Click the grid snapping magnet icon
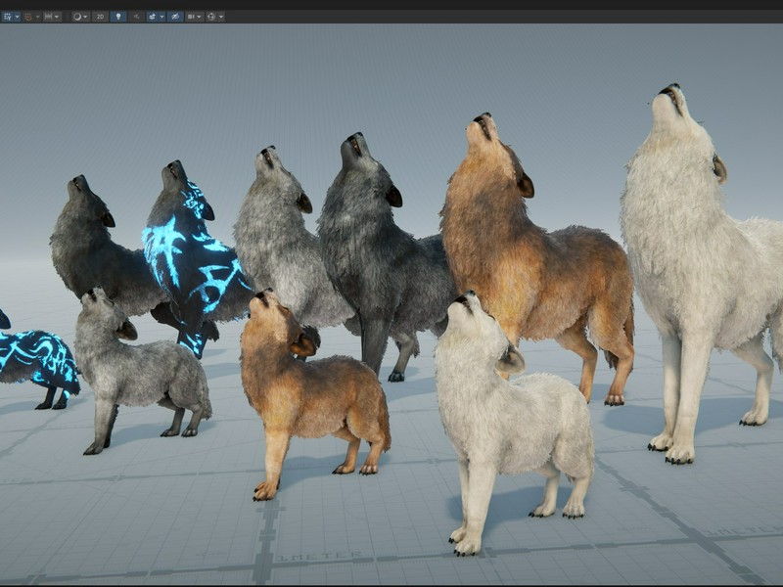The width and height of the screenshot is (783, 587). [28, 17]
